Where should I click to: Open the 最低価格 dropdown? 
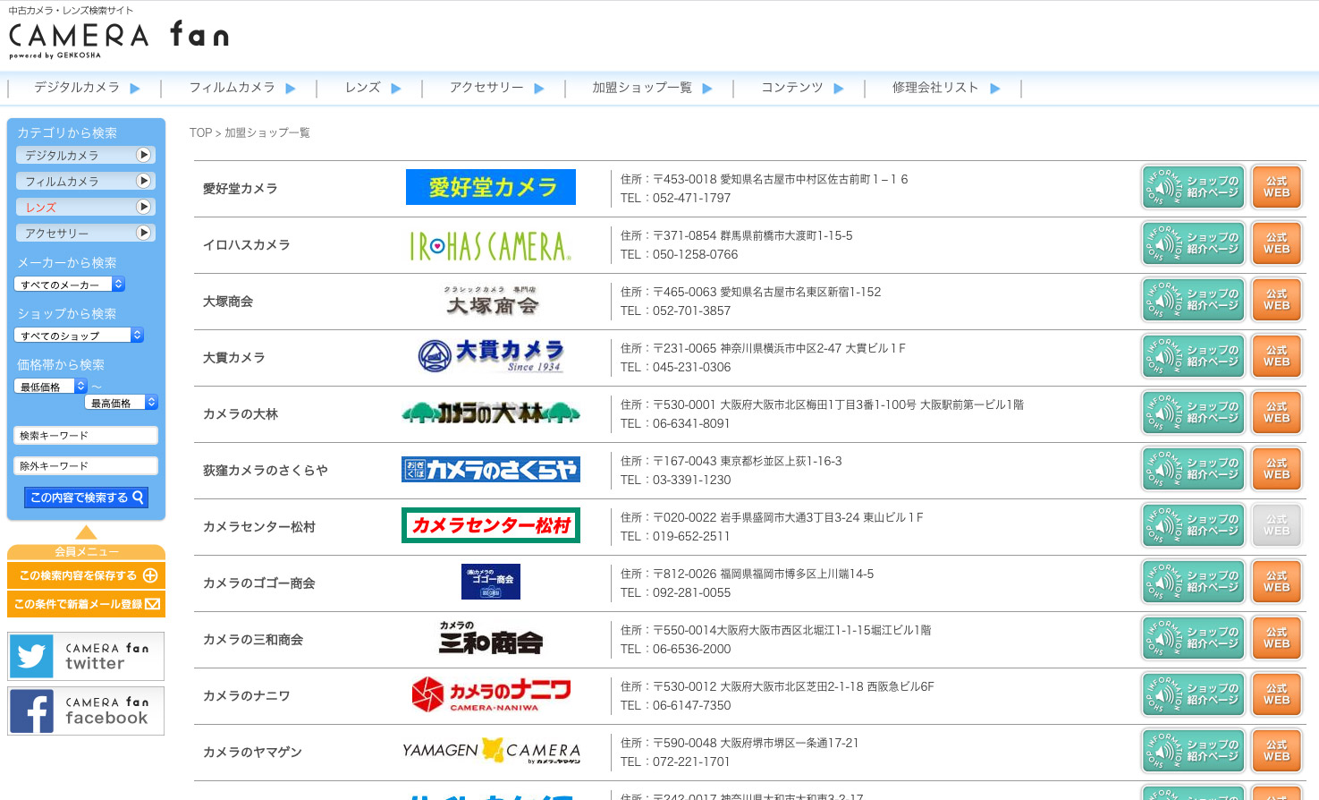[51, 387]
